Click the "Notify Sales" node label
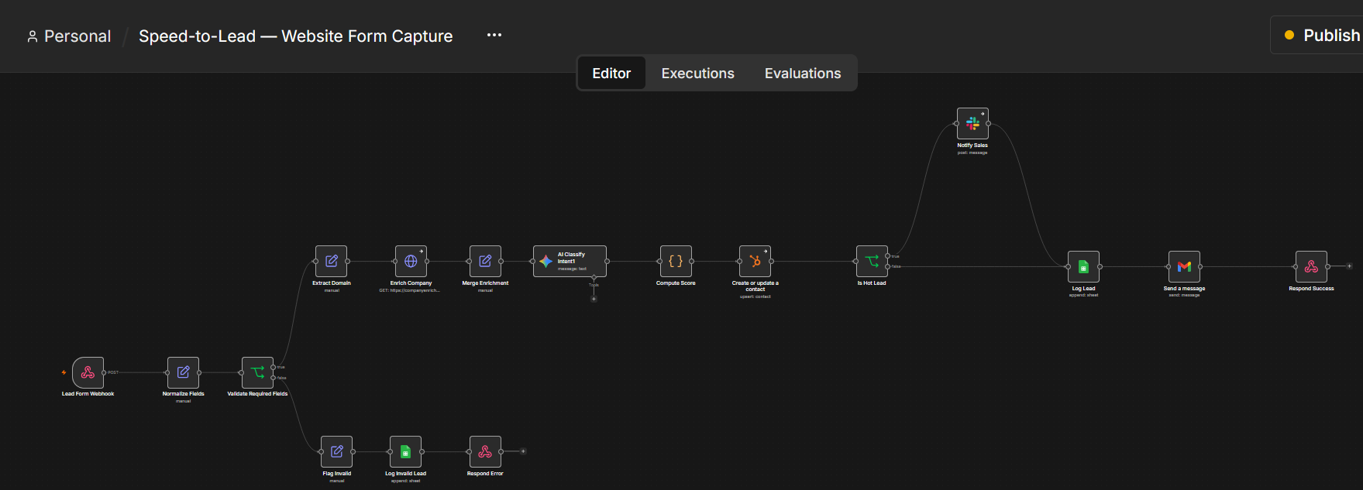This screenshot has width=1363, height=490. click(x=972, y=146)
